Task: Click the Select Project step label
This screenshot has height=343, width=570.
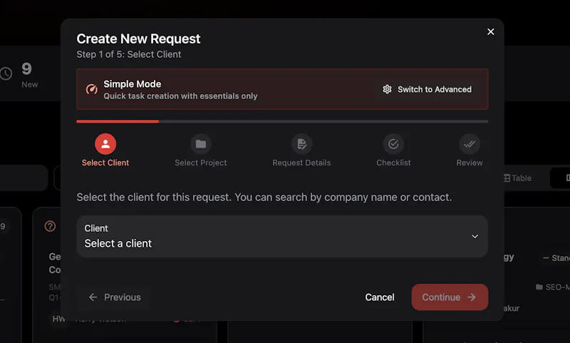Action: [201, 163]
